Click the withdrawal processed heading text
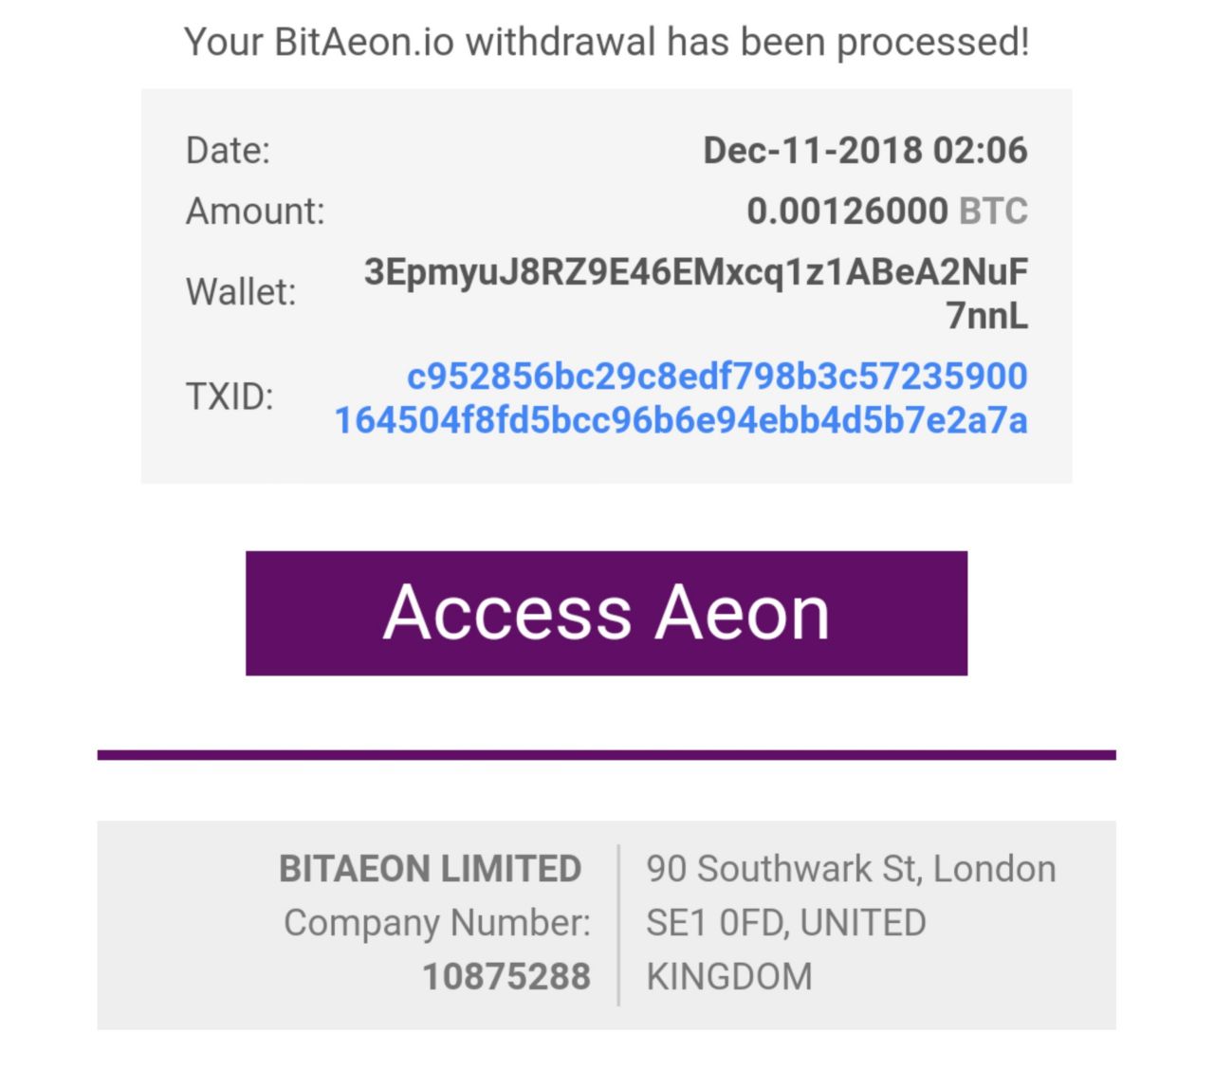The width and height of the screenshot is (1214, 1071). pos(606,42)
